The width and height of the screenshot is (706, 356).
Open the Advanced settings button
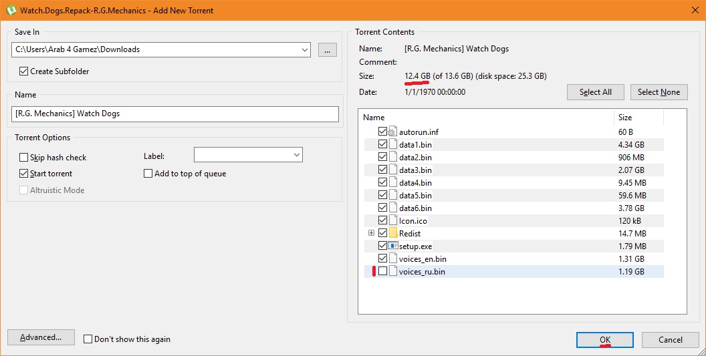[x=41, y=338]
